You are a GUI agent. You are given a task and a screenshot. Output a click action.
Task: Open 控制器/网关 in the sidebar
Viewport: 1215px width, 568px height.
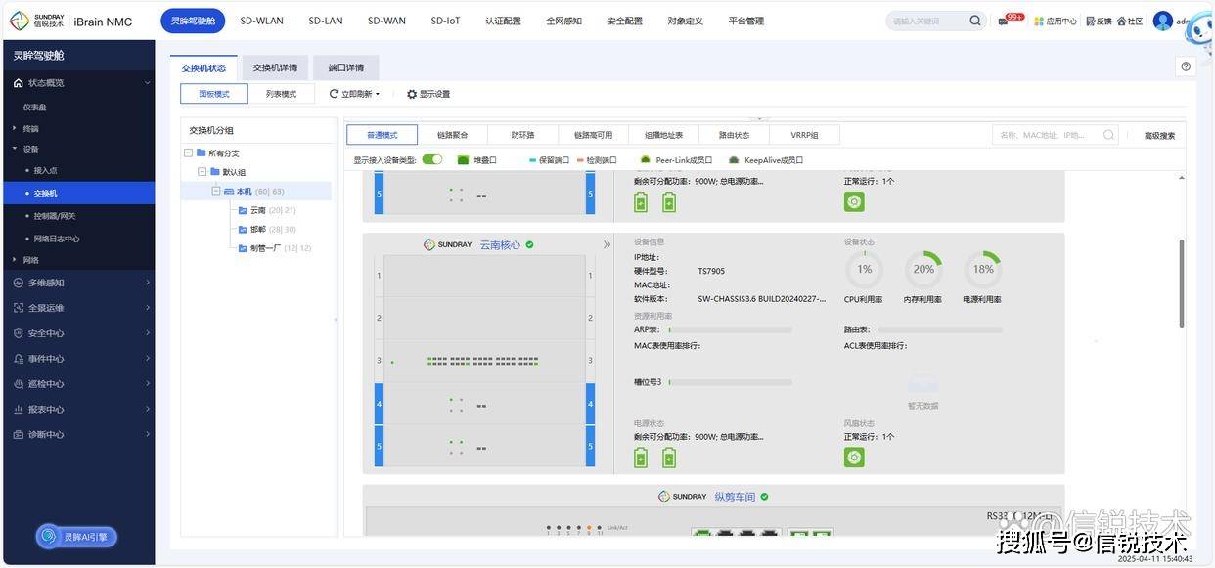click(x=55, y=216)
